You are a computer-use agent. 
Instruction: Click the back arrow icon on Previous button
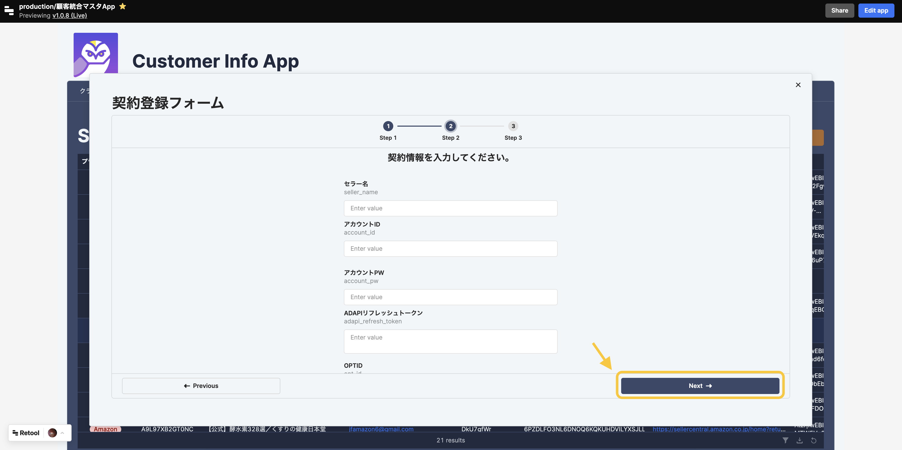click(187, 385)
